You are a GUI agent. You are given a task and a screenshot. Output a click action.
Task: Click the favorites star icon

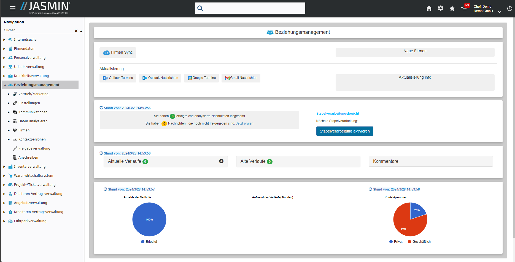pos(452,9)
